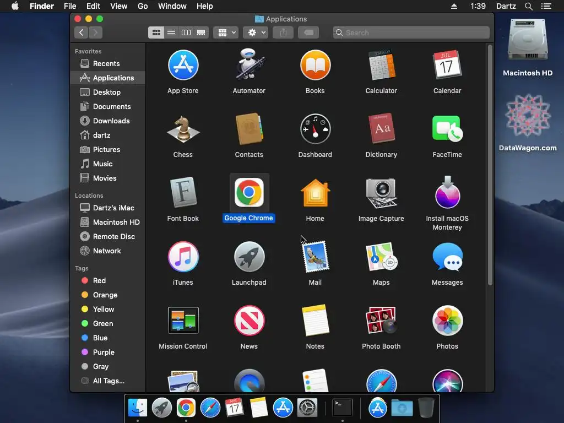The height and width of the screenshot is (423, 564).
Task: Click the Finder search field
Action: point(411,32)
